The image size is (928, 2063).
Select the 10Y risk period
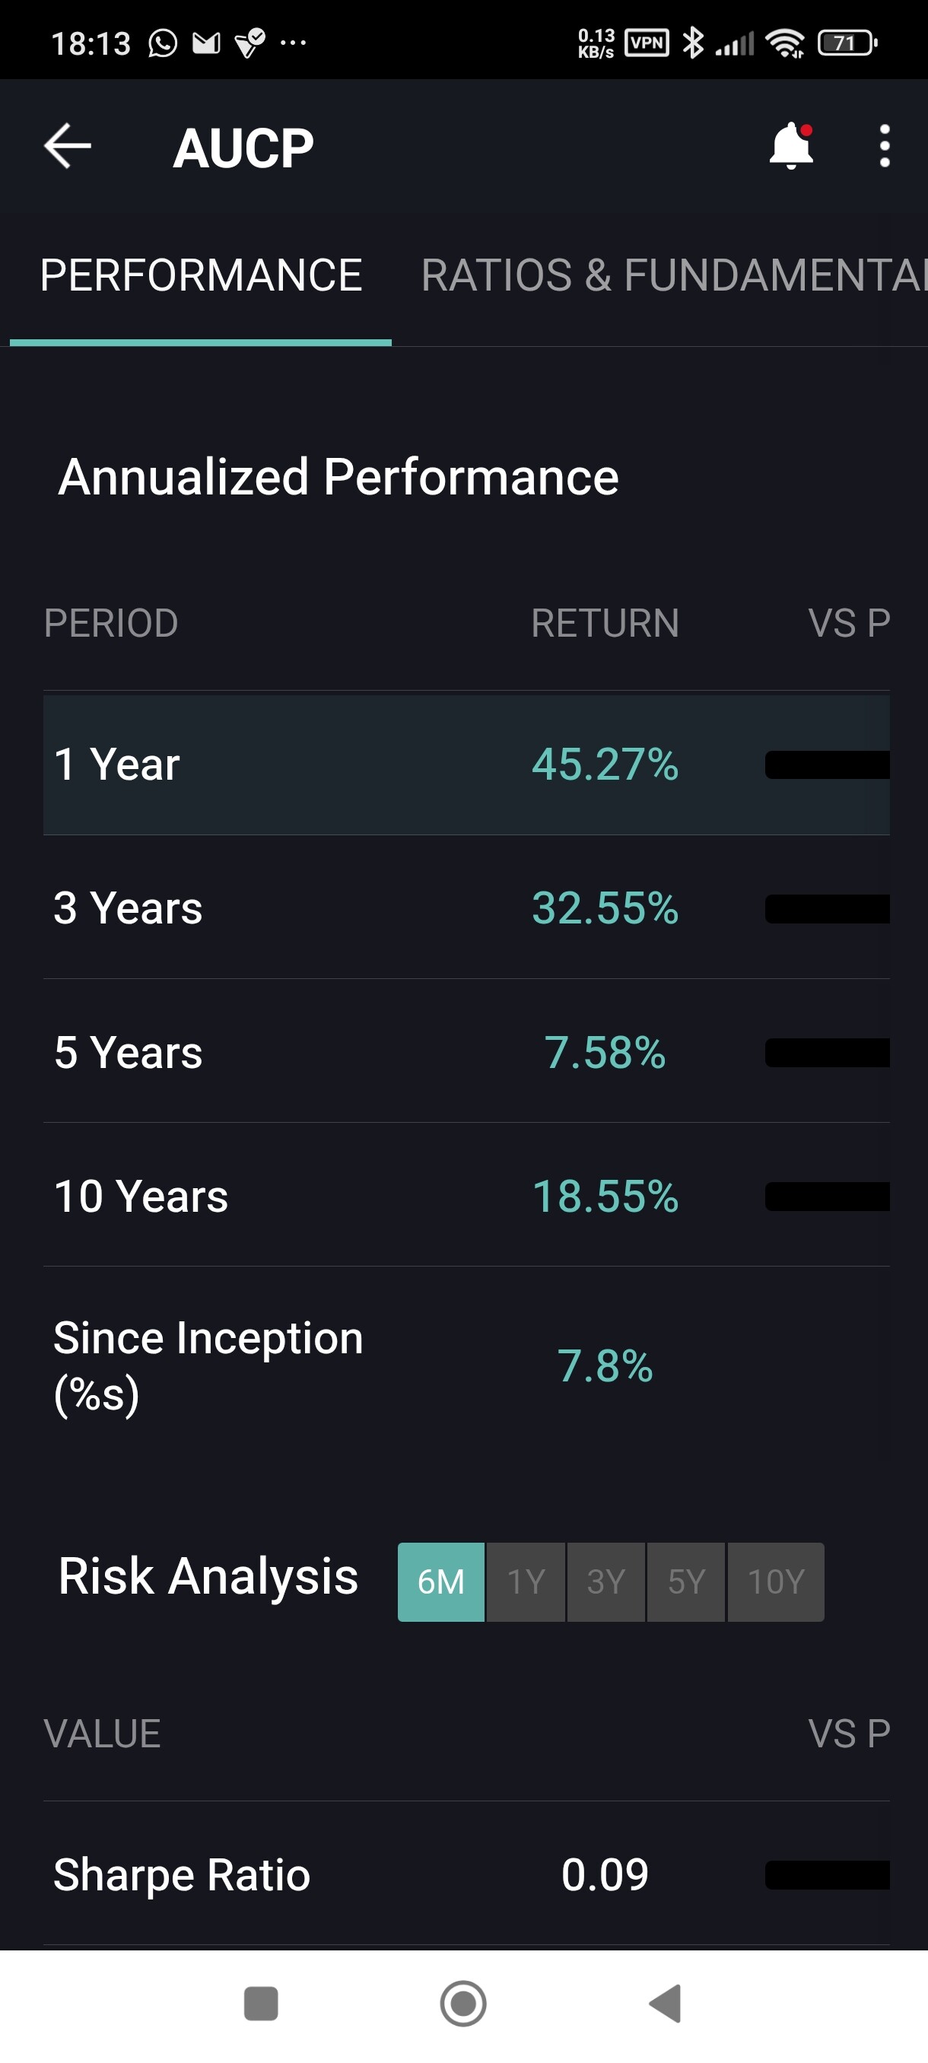tap(775, 1581)
